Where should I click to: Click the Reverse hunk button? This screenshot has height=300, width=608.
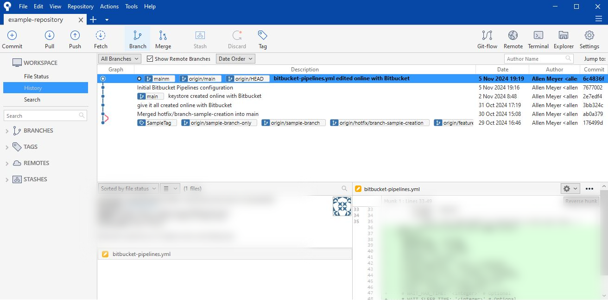click(x=581, y=201)
